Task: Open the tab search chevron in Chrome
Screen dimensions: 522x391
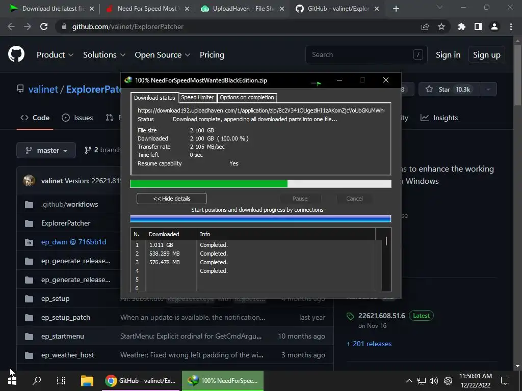Action: point(440,7)
